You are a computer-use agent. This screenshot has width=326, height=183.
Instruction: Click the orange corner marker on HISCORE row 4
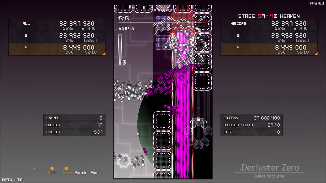tap(315, 53)
